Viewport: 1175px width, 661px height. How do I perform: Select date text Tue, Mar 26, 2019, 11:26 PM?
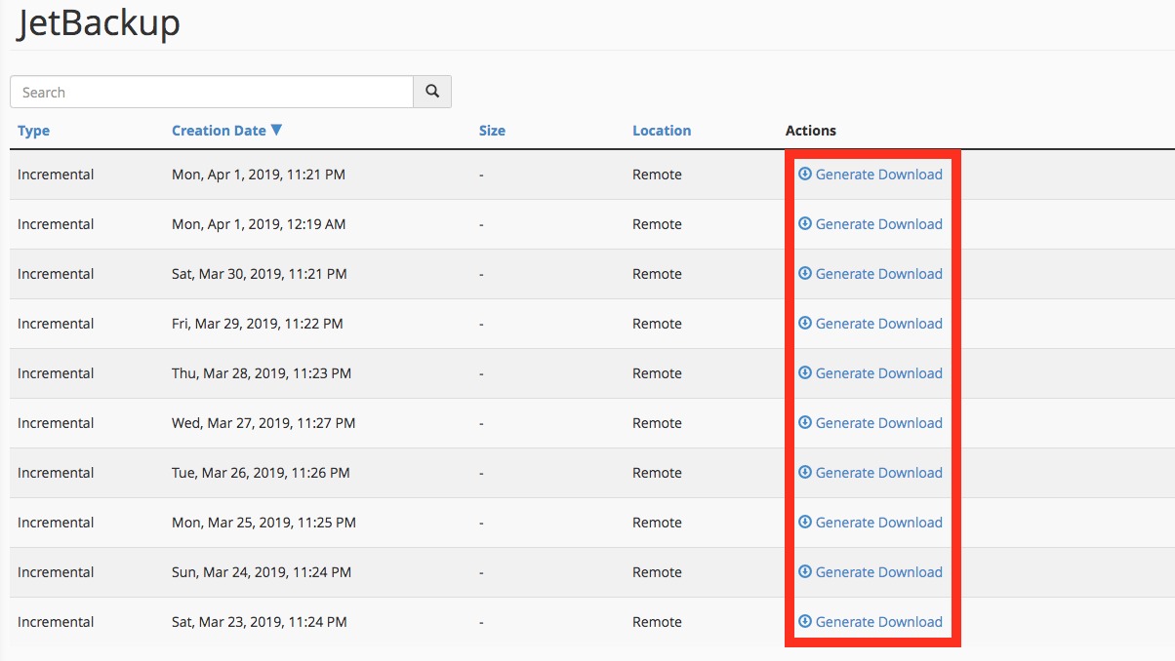[x=261, y=473]
